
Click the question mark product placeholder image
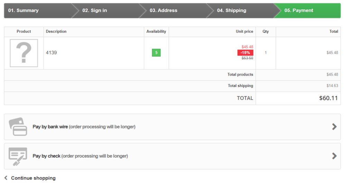coord(24,53)
